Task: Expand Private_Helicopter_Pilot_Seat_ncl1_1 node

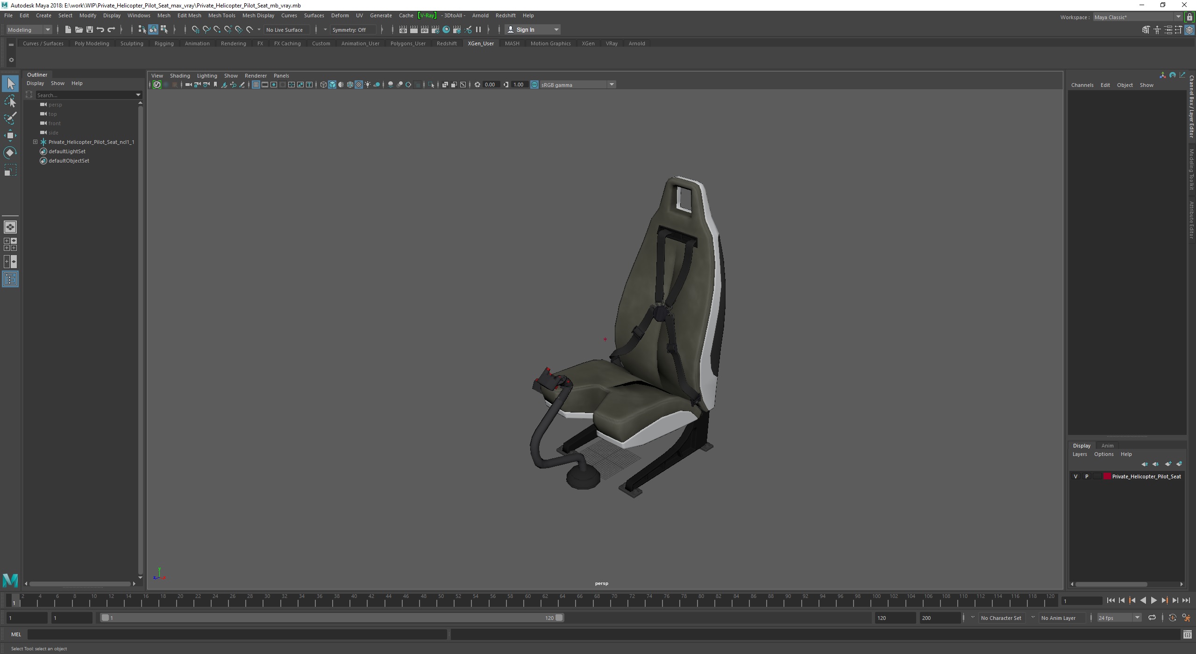Action: (x=35, y=142)
